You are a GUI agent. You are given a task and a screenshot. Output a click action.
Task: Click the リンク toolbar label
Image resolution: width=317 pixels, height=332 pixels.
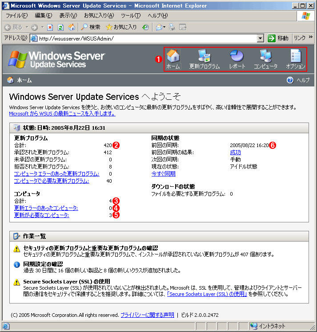click(x=300, y=38)
